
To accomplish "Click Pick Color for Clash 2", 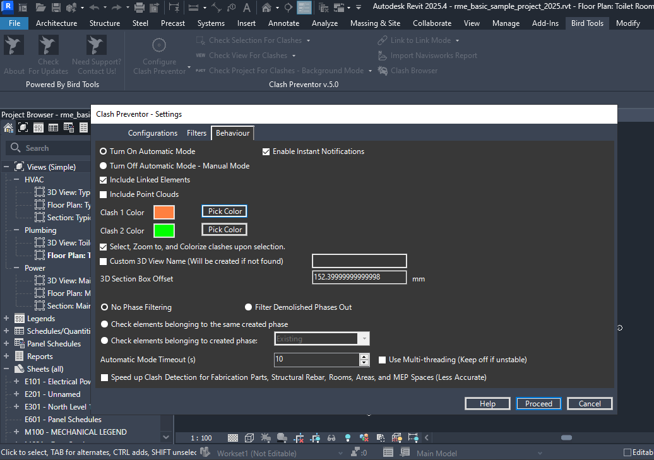I will 224,230.
